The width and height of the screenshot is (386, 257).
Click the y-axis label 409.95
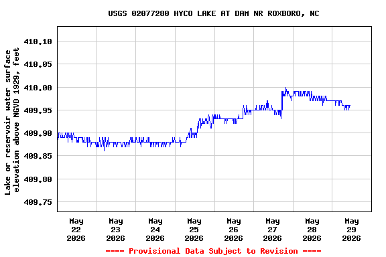[x=38, y=110]
